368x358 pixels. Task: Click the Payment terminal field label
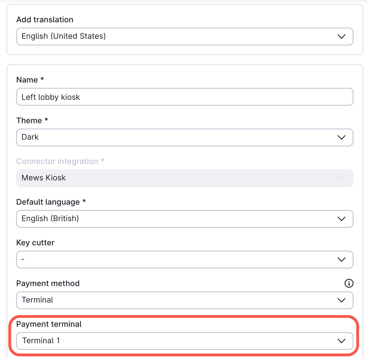coord(49,324)
